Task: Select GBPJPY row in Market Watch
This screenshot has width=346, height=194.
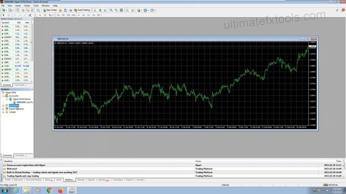Action: point(16,70)
